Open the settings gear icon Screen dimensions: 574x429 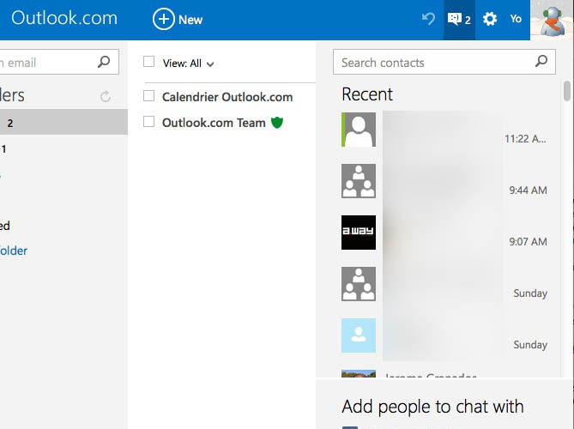pyautogui.click(x=490, y=19)
